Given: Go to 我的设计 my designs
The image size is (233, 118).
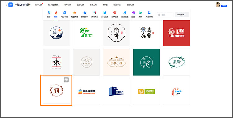Looking at the screenshot, I should click(130, 5).
